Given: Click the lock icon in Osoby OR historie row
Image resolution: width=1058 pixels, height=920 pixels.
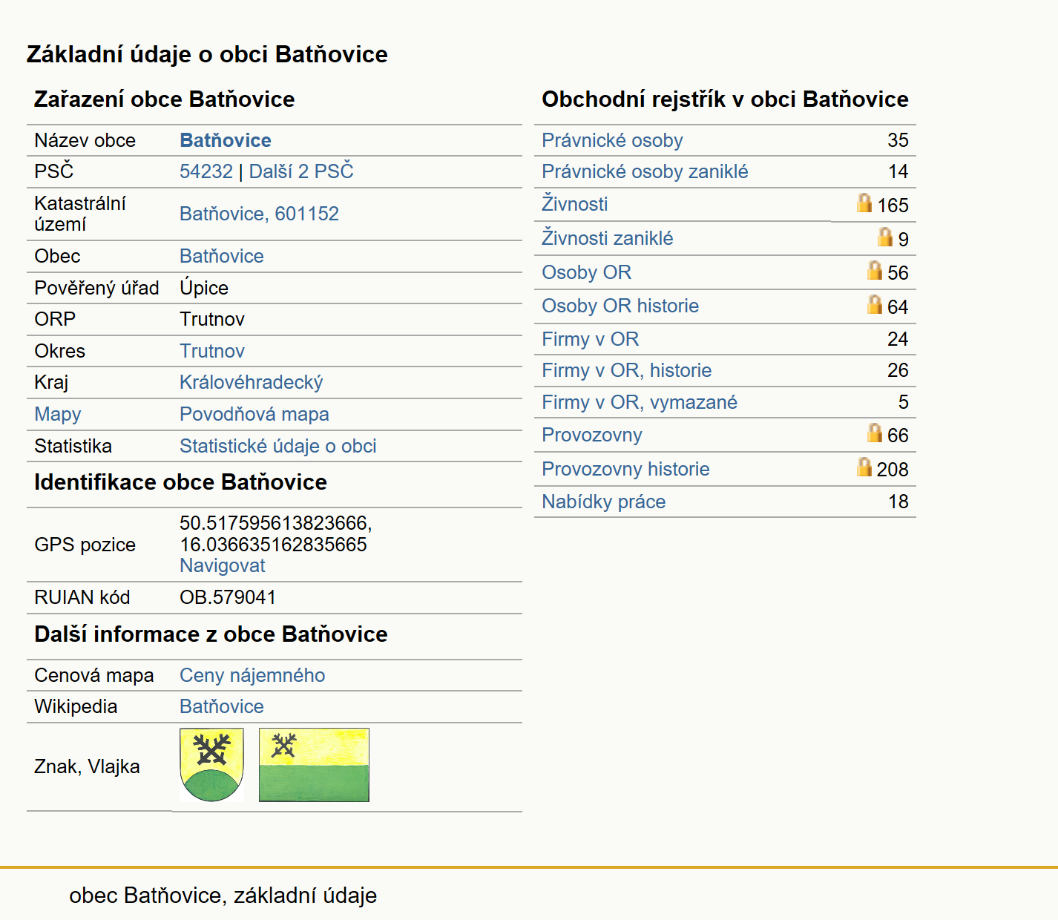Looking at the screenshot, I should coord(875,304).
